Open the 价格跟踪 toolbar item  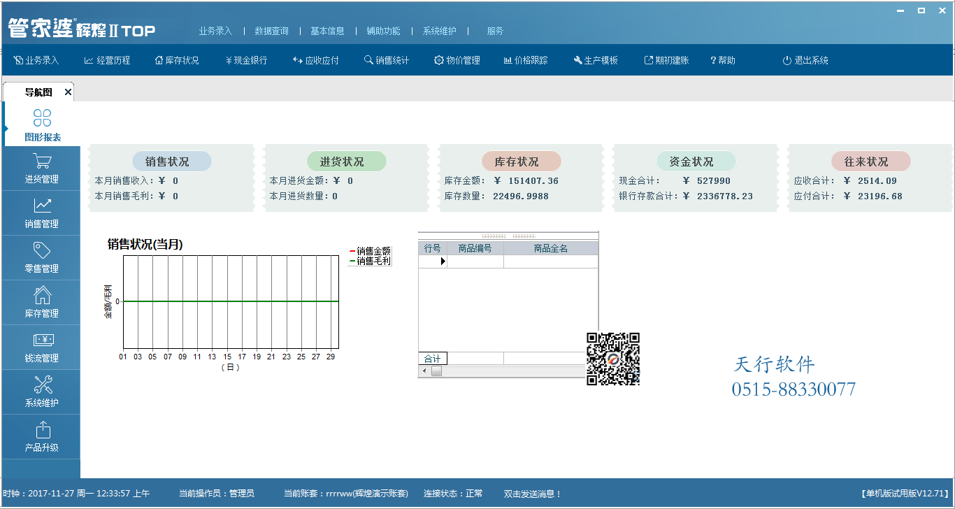click(526, 60)
